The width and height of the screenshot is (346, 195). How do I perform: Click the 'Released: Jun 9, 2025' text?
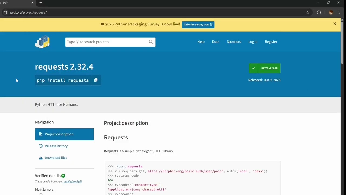pos(264,80)
